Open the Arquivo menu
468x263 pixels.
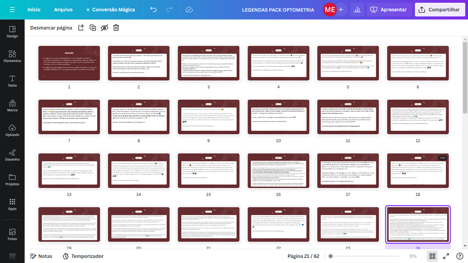coord(63,9)
